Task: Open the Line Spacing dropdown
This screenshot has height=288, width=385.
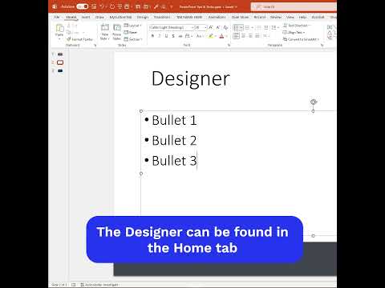Action: pos(274,27)
